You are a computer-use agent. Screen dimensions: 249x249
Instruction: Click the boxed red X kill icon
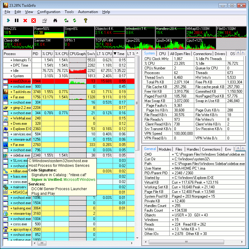pos(34,21)
